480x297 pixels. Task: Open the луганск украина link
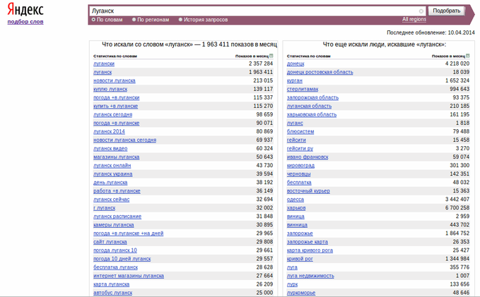pos(112,174)
